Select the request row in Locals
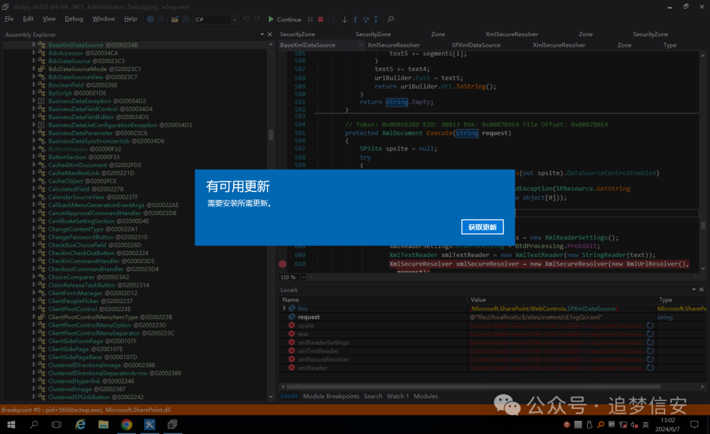 pyautogui.click(x=493, y=317)
